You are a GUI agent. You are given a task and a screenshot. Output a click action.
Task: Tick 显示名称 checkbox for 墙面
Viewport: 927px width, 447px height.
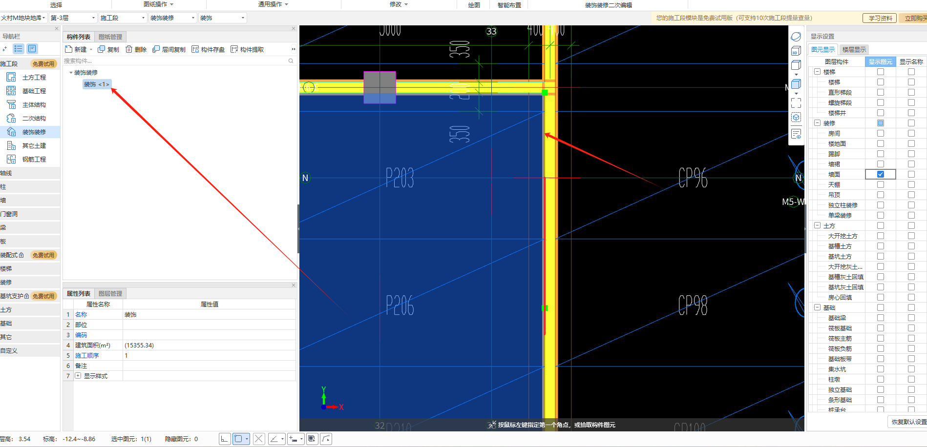point(911,174)
